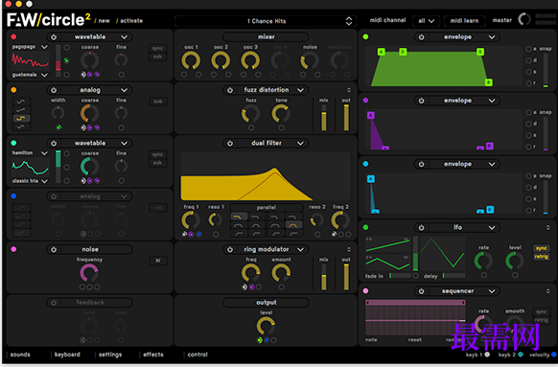Click the osc 2 mixer knob
558x367 pixels.
point(221,60)
